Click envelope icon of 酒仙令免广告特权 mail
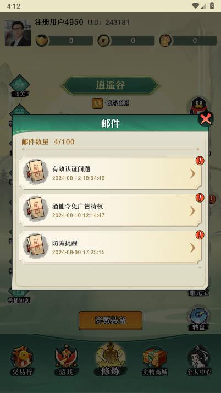 [36, 209]
